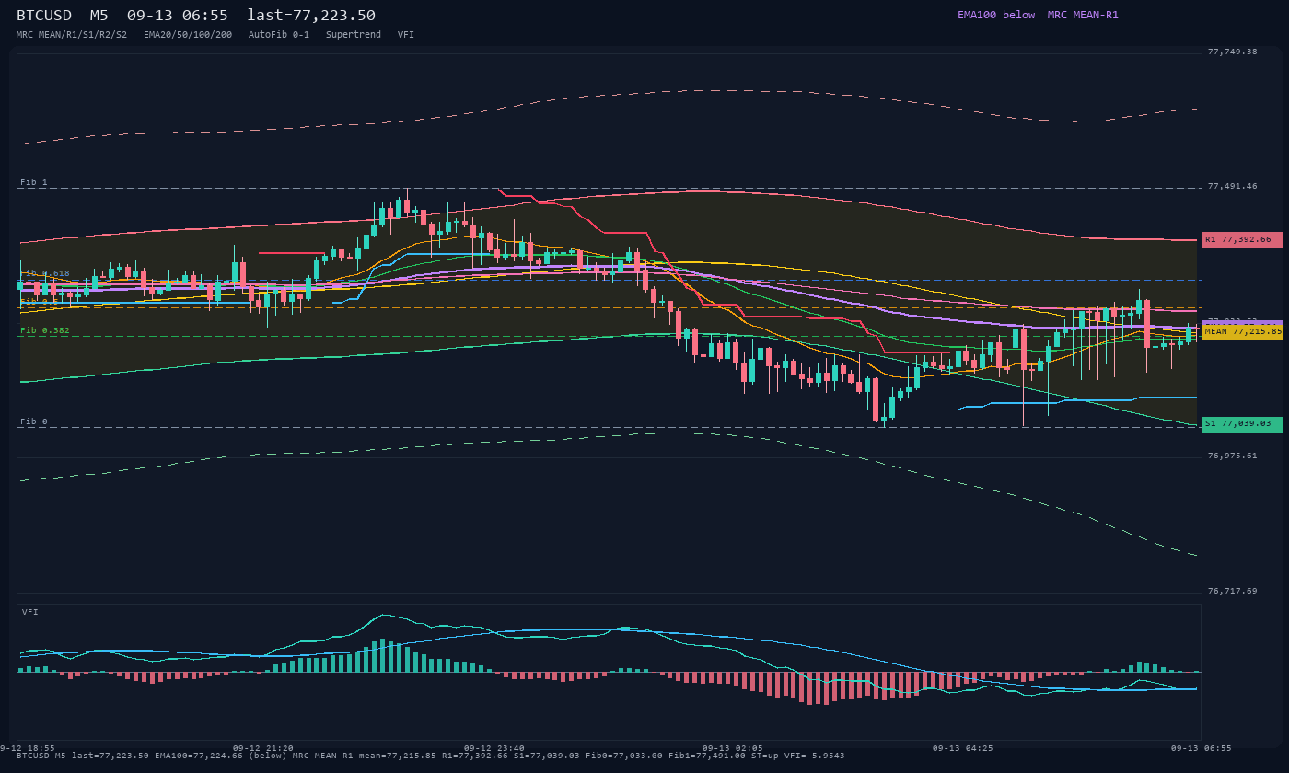Click the 09-12 21:20 time axis label

[263, 748]
